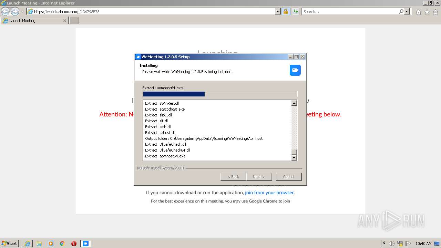Select log line 'Extract: zWinRes.dll'
This screenshot has width=441, height=248.
pos(162,103)
